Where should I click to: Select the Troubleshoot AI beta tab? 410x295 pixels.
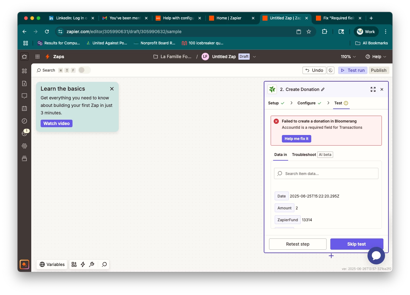[312, 155]
